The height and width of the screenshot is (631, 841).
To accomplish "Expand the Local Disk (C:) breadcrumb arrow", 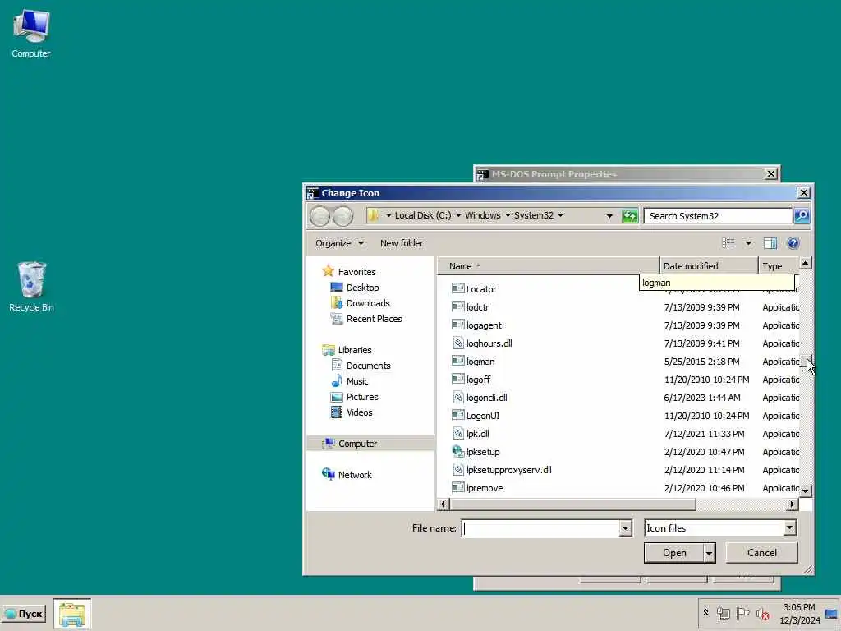I will click(x=458, y=216).
